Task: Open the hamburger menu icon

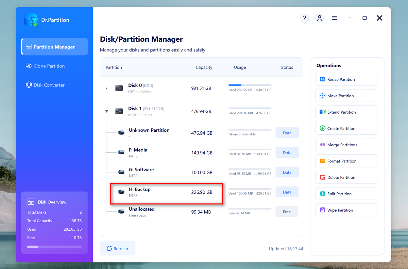Action: tap(335, 18)
